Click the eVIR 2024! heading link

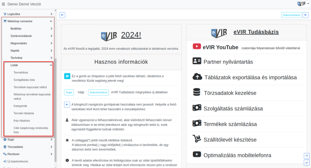click(131, 35)
